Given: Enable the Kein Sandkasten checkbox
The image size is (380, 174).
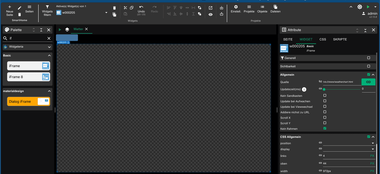Looking at the screenshot, I should [x=325, y=95].
